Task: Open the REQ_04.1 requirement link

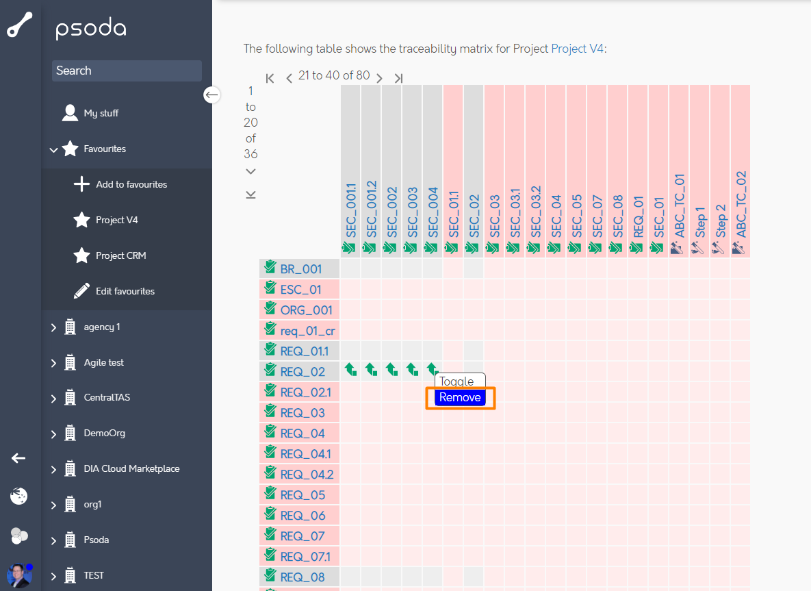Action: point(305,454)
